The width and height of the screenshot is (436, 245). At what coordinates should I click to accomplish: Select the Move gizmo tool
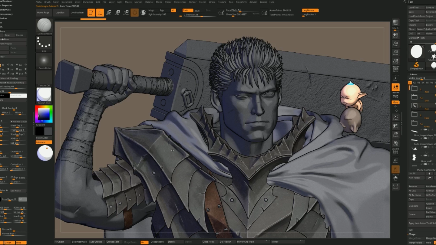pos(108,13)
